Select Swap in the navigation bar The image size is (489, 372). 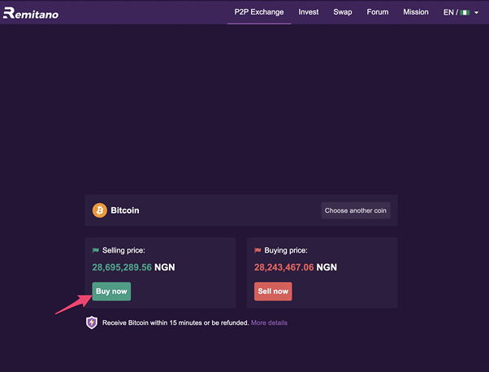(343, 12)
